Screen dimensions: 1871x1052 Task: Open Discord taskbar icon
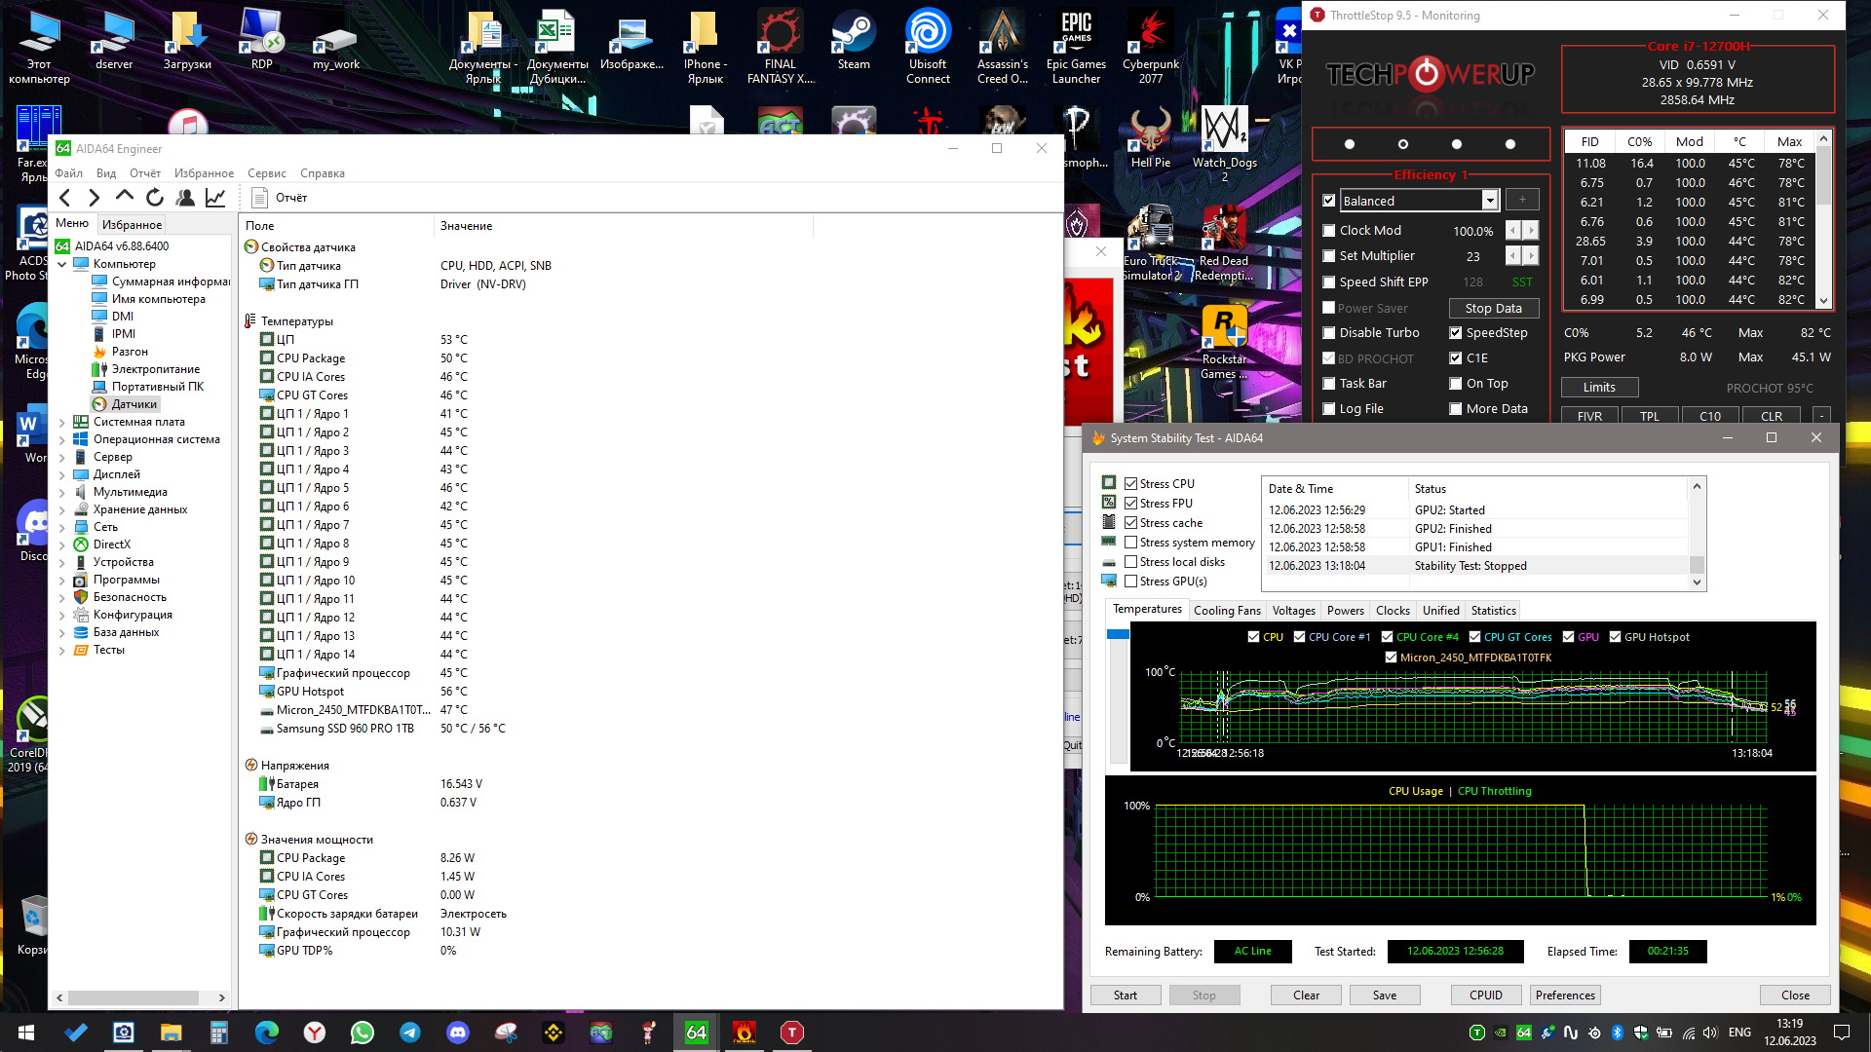click(x=457, y=1033)
